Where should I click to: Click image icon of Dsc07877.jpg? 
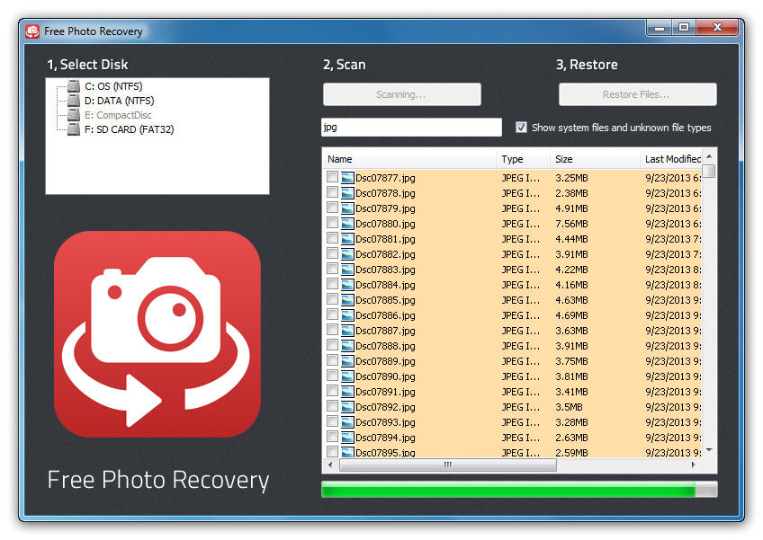click(x=347, y=178)
